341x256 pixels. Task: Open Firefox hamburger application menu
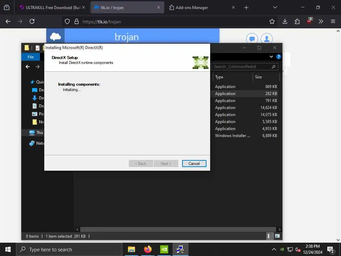(x=333, y=21)
